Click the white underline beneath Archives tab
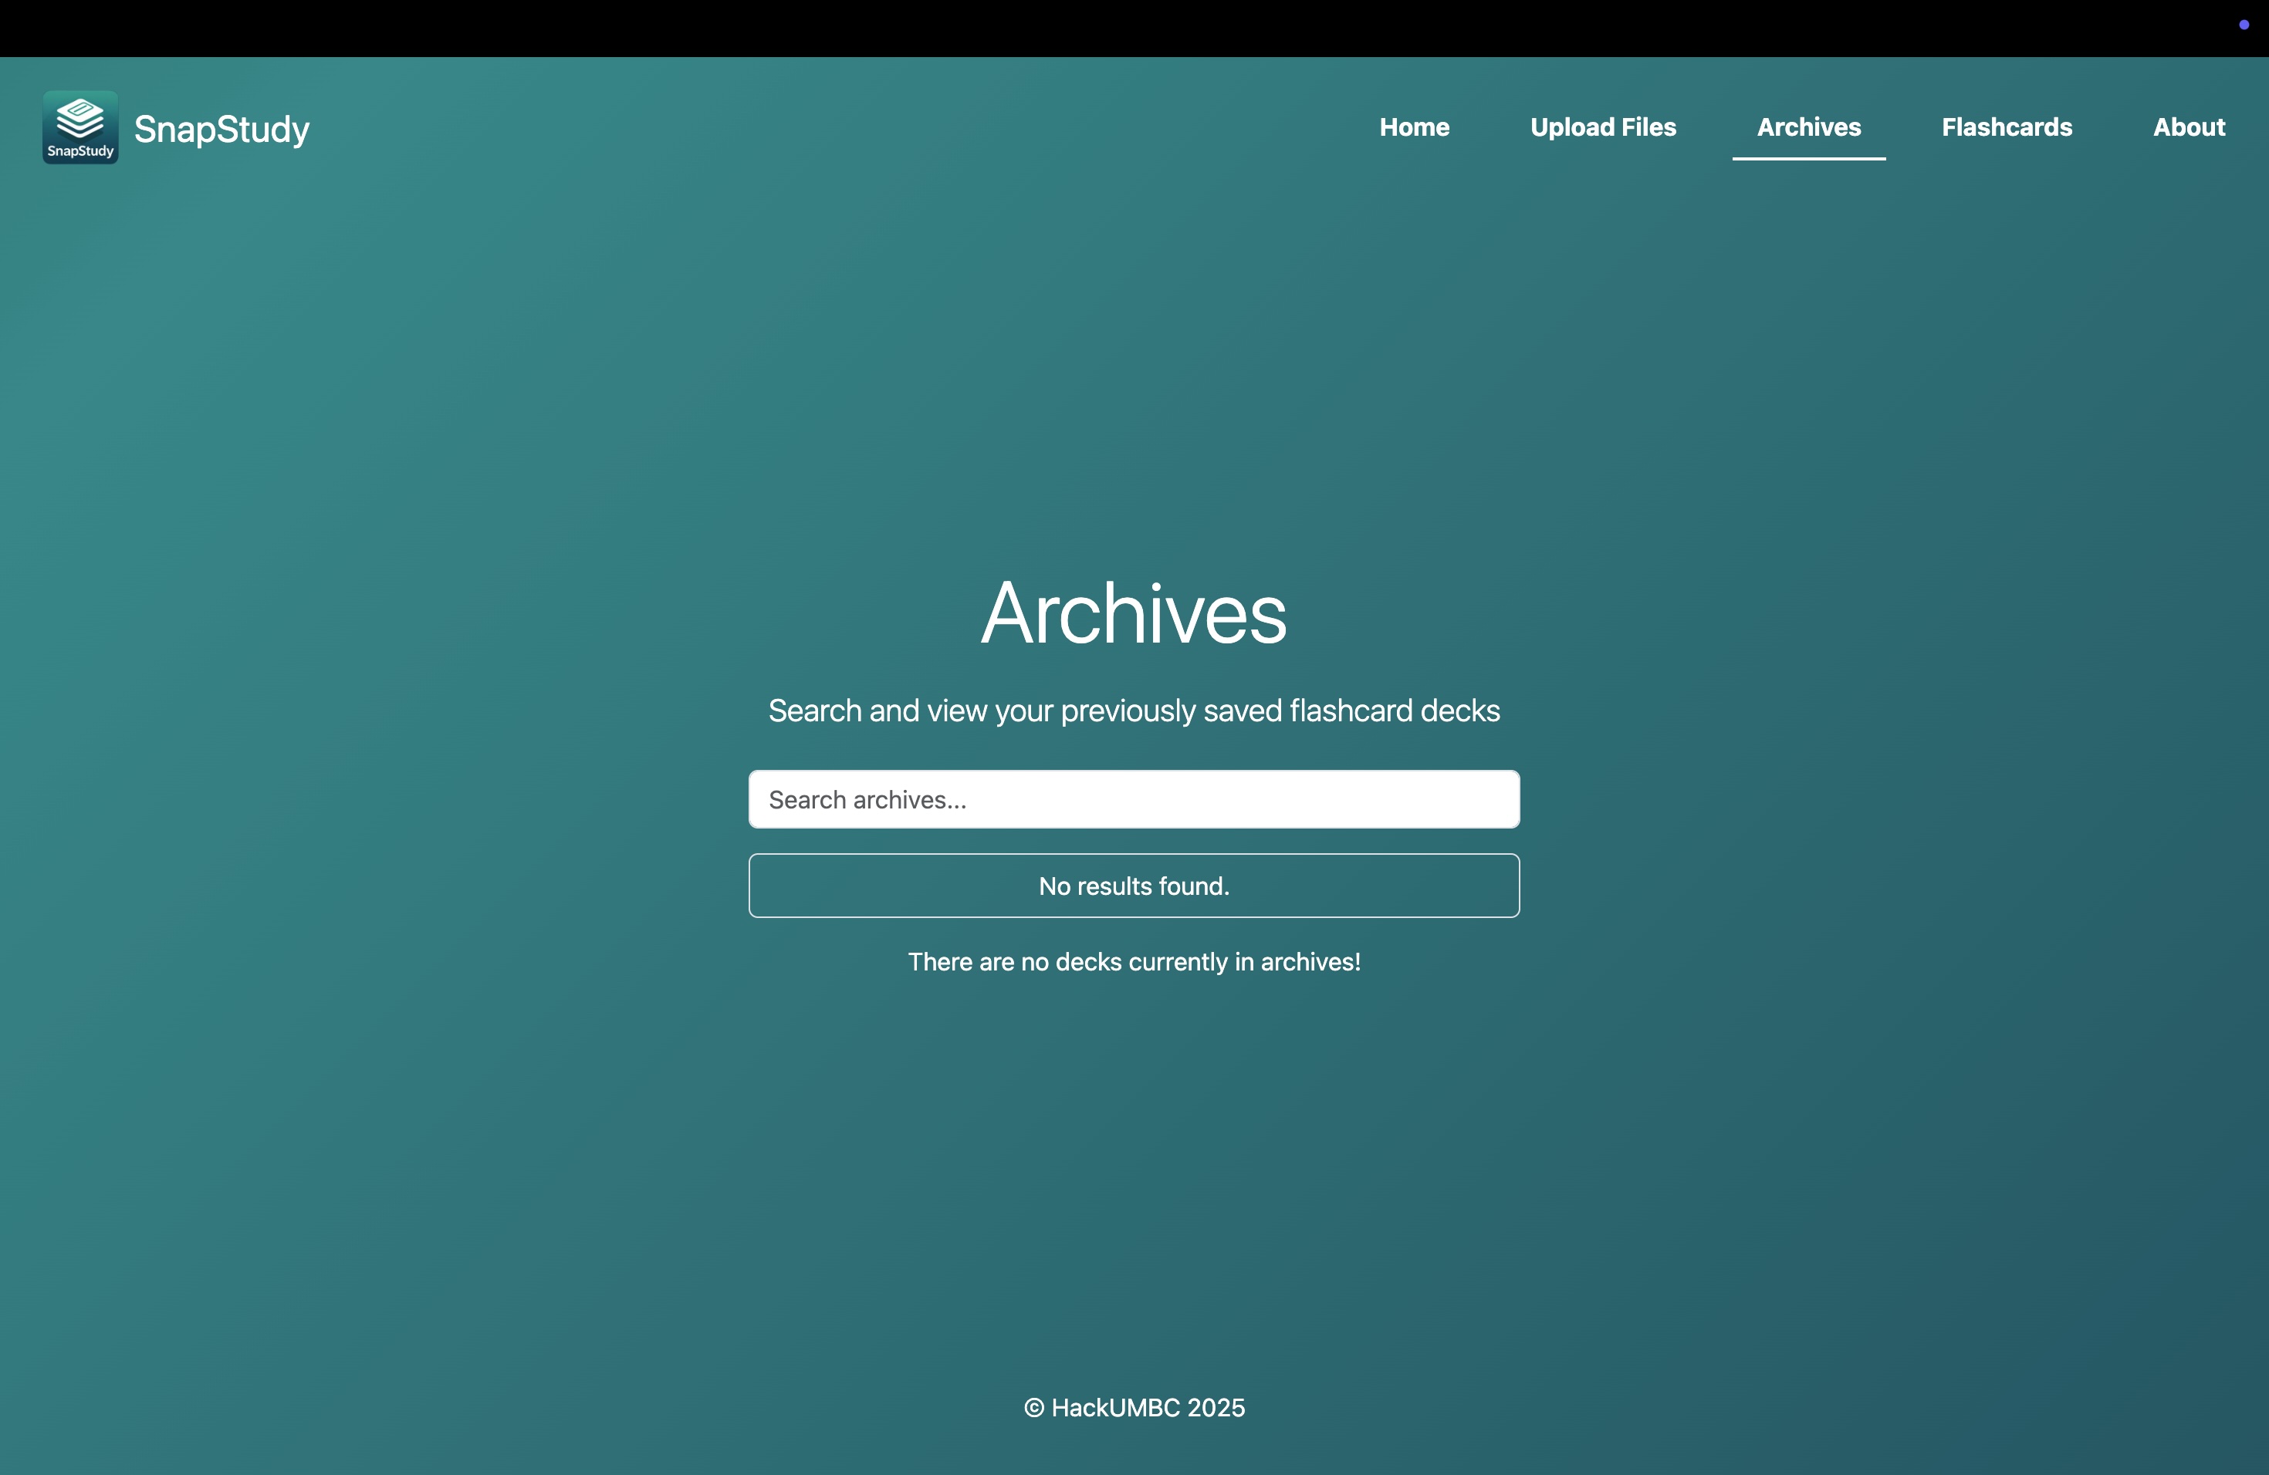 pyautogui.click(x=1808, y=158)
